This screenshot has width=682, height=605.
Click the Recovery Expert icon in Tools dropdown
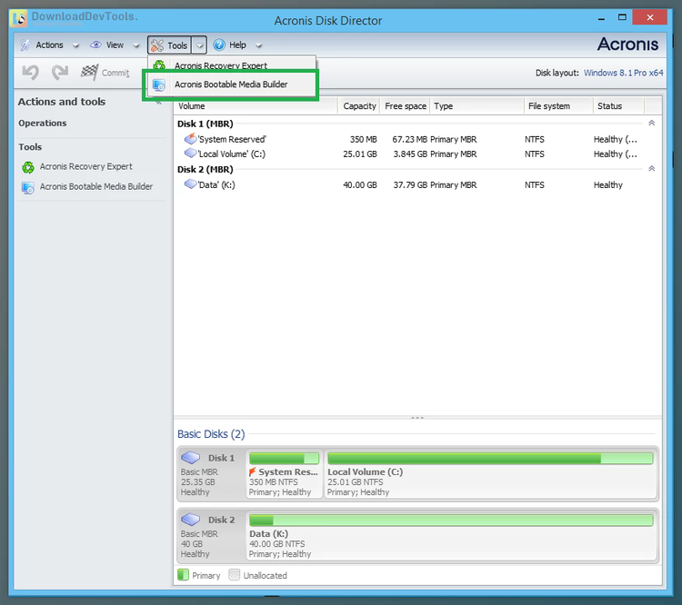tap(159, 64)
